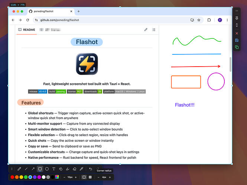Edit the README with the pencil icon
The height and width of the screenshot is (185, 247).
coord(146,30)
